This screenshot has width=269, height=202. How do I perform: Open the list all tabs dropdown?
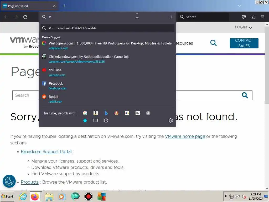point(239,6)
